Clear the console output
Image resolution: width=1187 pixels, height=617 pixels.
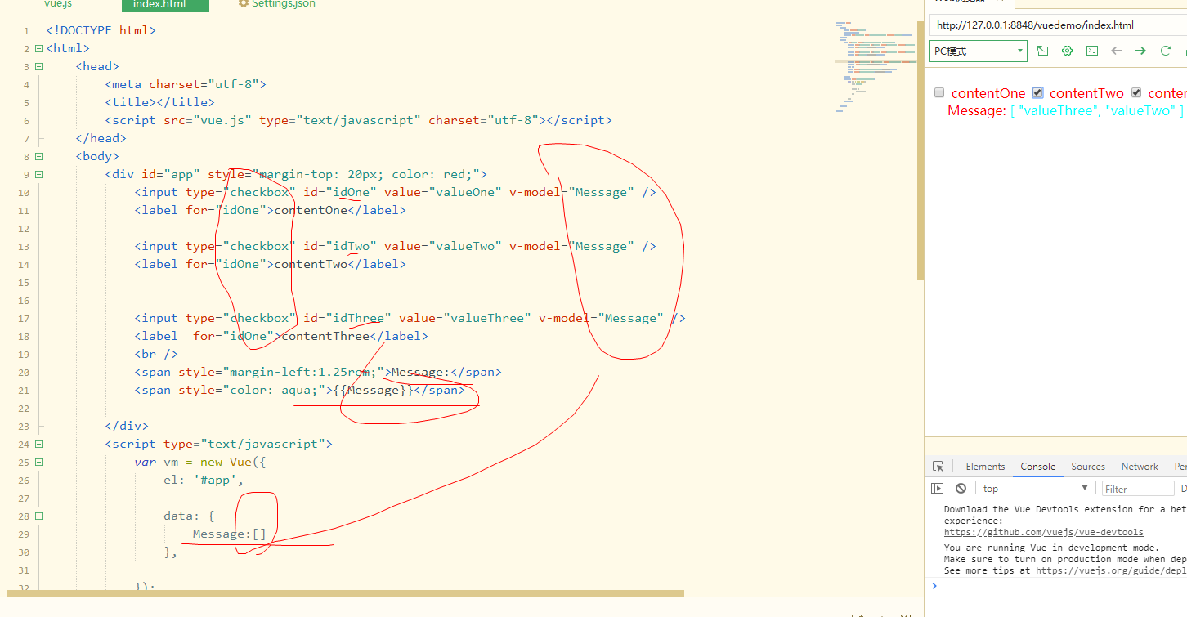(x=961, y=489)
